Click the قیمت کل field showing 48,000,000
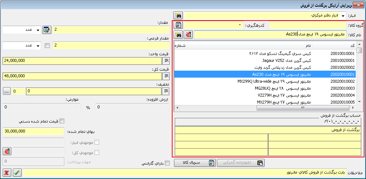366x179 pixels. (x=82, y=76)
